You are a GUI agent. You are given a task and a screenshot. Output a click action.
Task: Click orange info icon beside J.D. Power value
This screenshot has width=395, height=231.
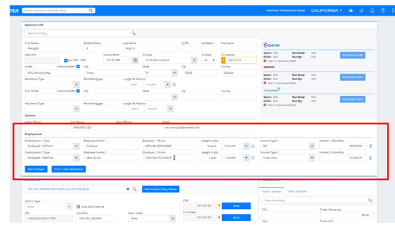(219, 217)
